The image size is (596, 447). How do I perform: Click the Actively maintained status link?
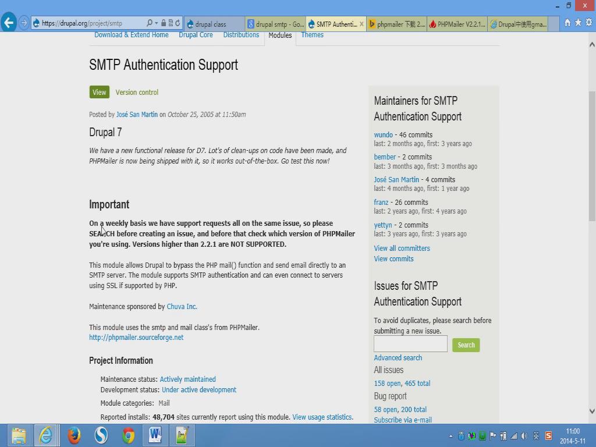tap(188, 379)
